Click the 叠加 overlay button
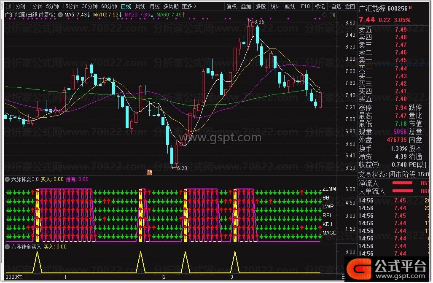Viewport: 433px width, 283px height. tap(246, 6)
